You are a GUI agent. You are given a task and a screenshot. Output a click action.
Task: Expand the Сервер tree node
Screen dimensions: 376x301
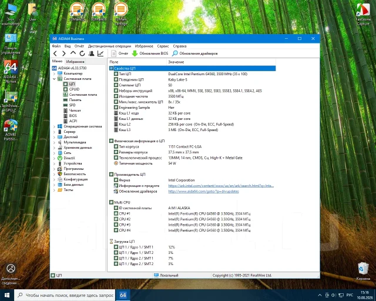[x=54, y=132]
